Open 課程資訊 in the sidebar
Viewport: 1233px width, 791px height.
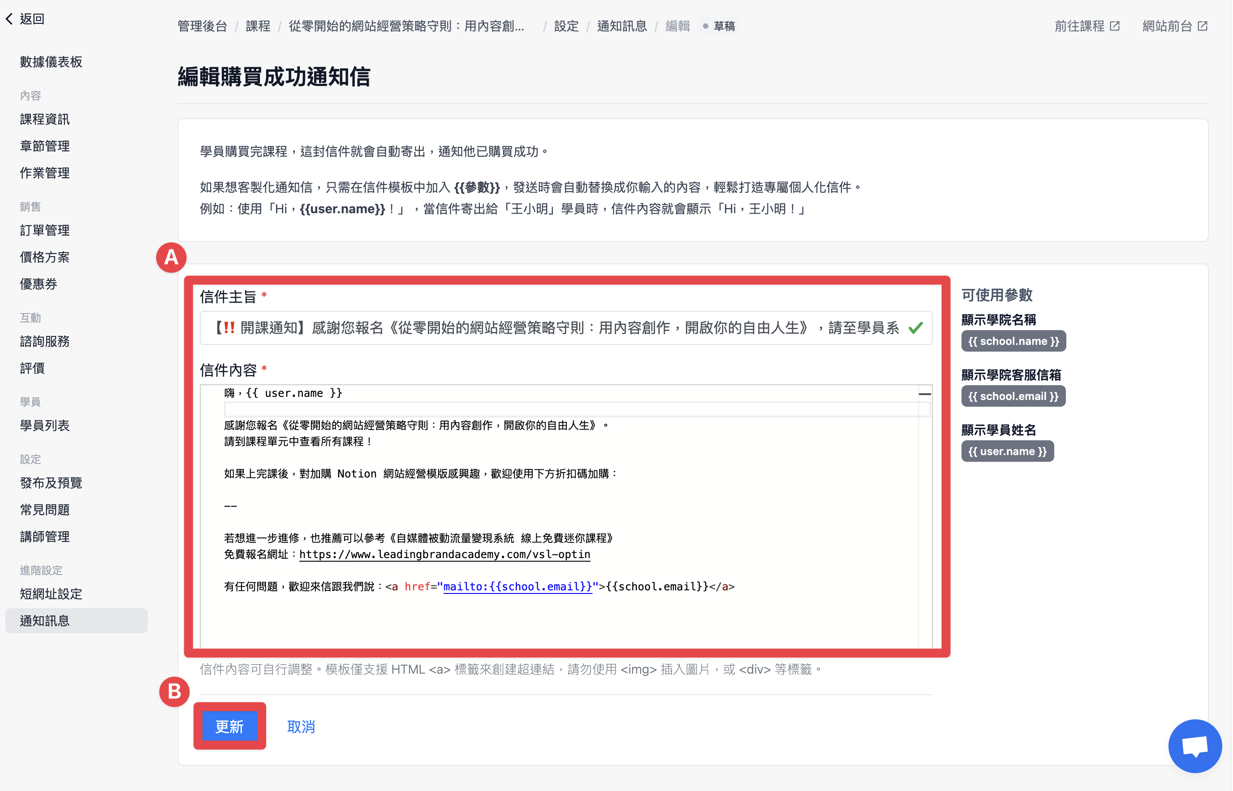45,119
